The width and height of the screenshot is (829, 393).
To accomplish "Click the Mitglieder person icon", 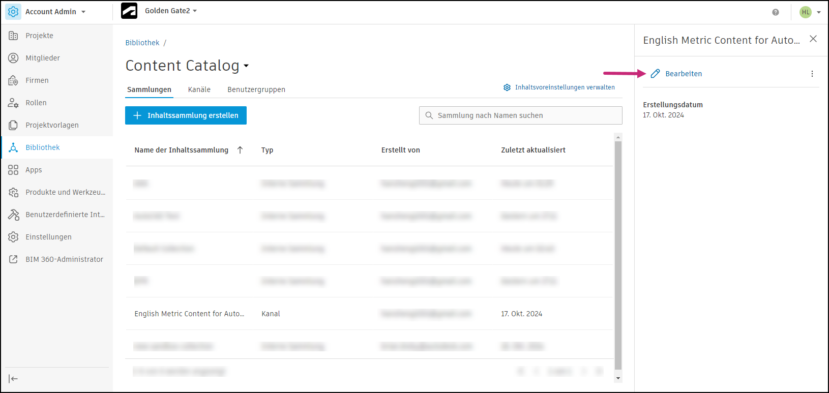I will [13, 58].
